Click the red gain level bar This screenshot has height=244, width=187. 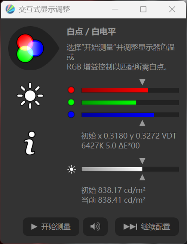pyautogui.click(x=130, y=90)
